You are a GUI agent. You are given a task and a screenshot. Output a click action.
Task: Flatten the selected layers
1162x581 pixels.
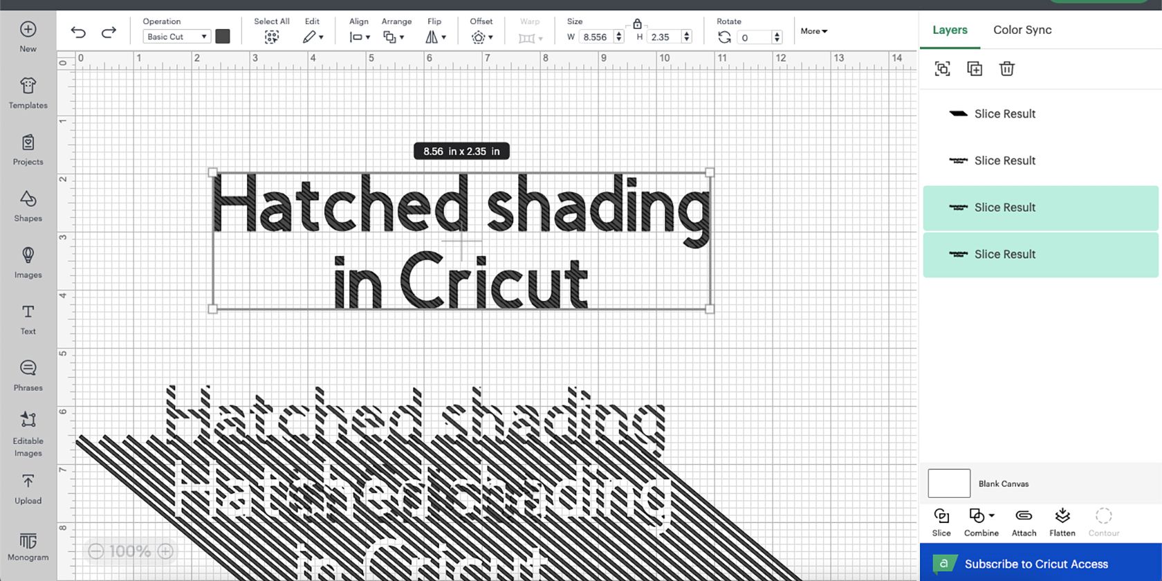1062,522
